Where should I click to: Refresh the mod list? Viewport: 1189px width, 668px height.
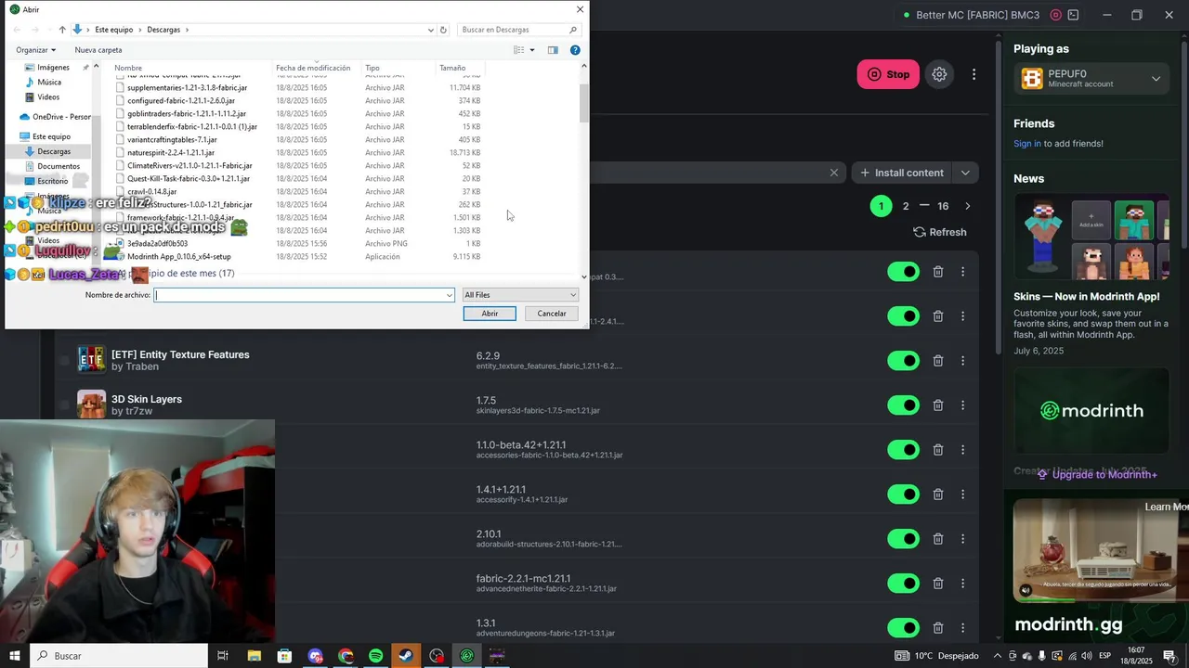(x=940, y=232)
